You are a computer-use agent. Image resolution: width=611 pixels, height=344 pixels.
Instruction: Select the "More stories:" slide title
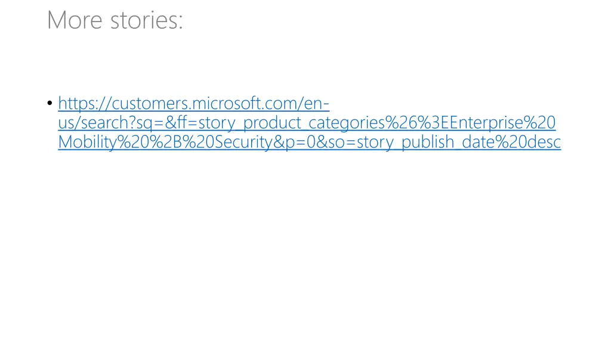115,20
